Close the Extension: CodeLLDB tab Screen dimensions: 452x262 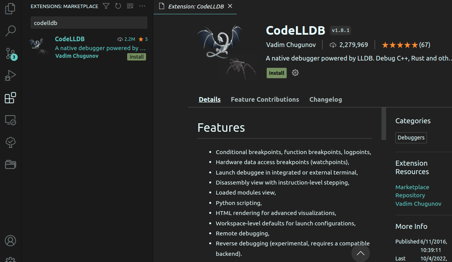point(230,6)
